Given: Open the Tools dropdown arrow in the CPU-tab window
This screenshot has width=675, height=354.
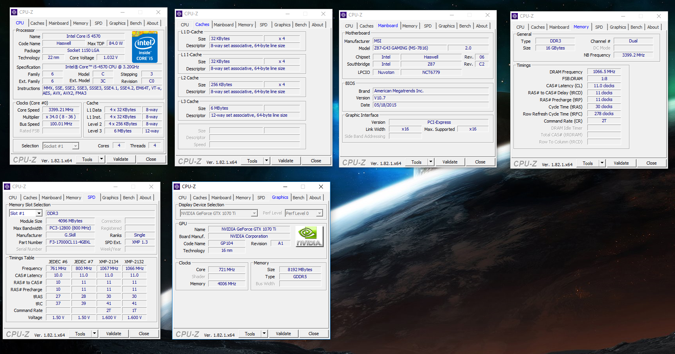Looking at the screenshot, I should click(x=101, y=159).
